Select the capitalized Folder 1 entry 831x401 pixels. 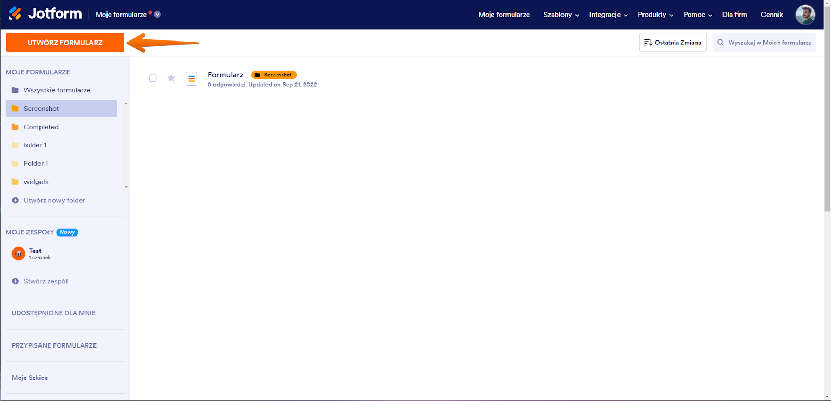tap(61, 163)
